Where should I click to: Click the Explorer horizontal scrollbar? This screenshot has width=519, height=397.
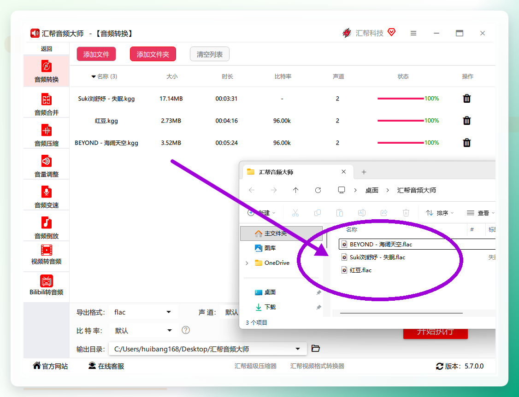click(401, 313)
